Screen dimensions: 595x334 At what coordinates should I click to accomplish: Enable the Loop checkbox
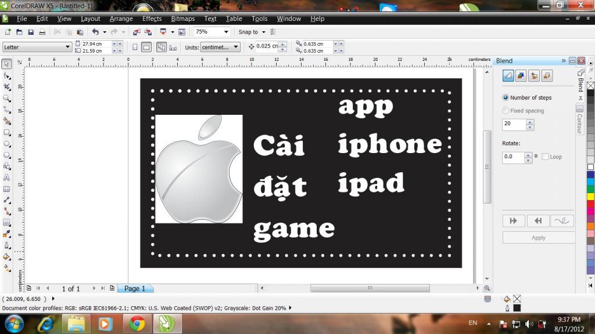point(545,157)
